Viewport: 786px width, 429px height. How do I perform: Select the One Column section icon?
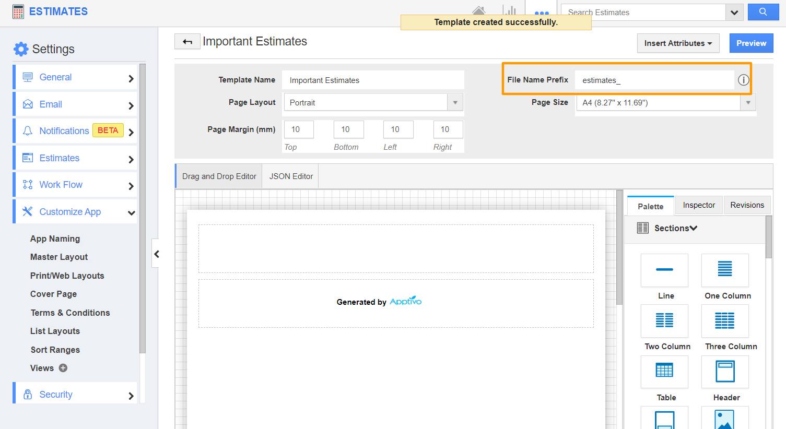(x=725, y=270)
